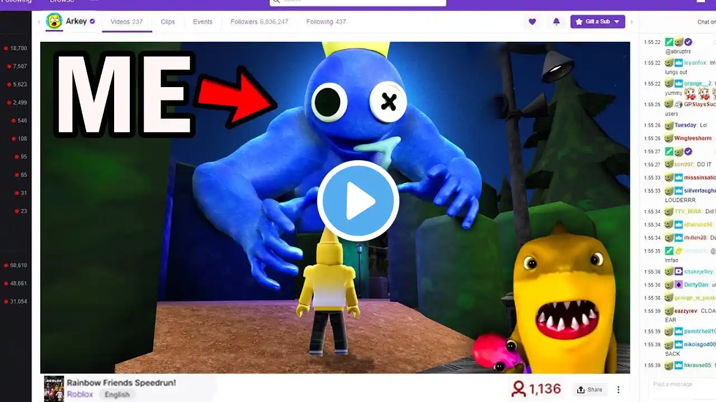Open sidebar channel with 7,507 viewers

16,66
